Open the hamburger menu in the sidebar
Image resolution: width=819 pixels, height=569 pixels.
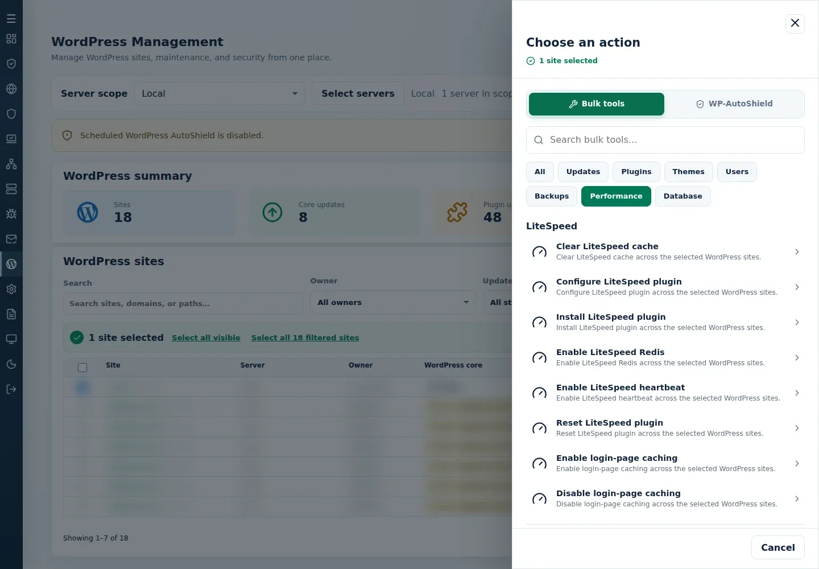(11, 18)
